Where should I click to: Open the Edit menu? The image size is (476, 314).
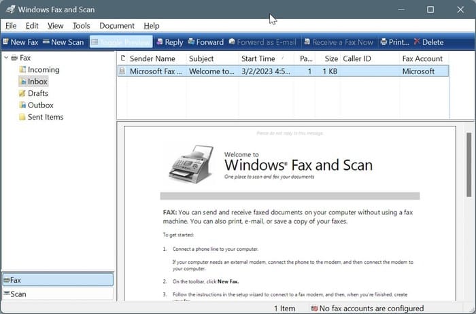click(32, 26)
